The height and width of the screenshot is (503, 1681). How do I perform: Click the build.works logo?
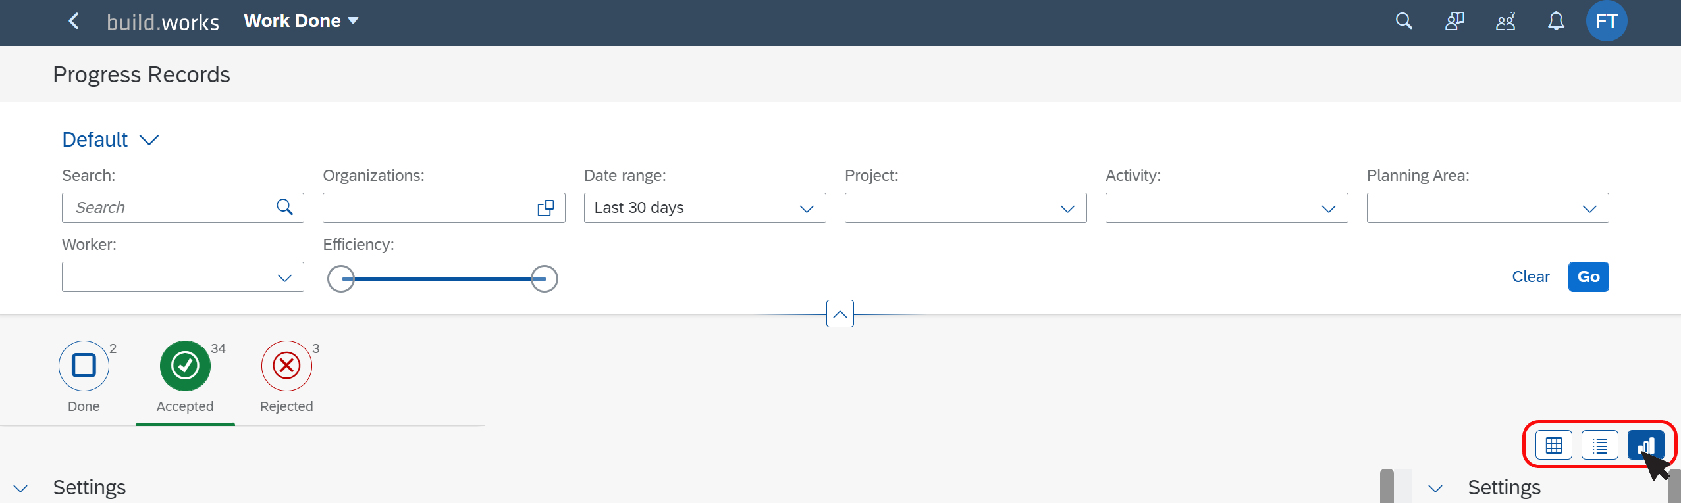[x=163, y=22]
